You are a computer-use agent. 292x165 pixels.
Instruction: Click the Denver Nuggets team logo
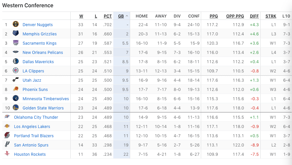point(16,24)
